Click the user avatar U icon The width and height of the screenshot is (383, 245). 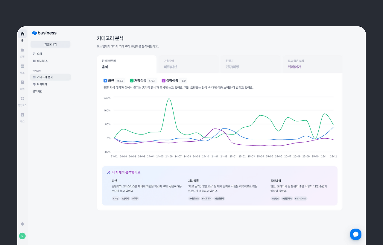(x=22, y=236)
